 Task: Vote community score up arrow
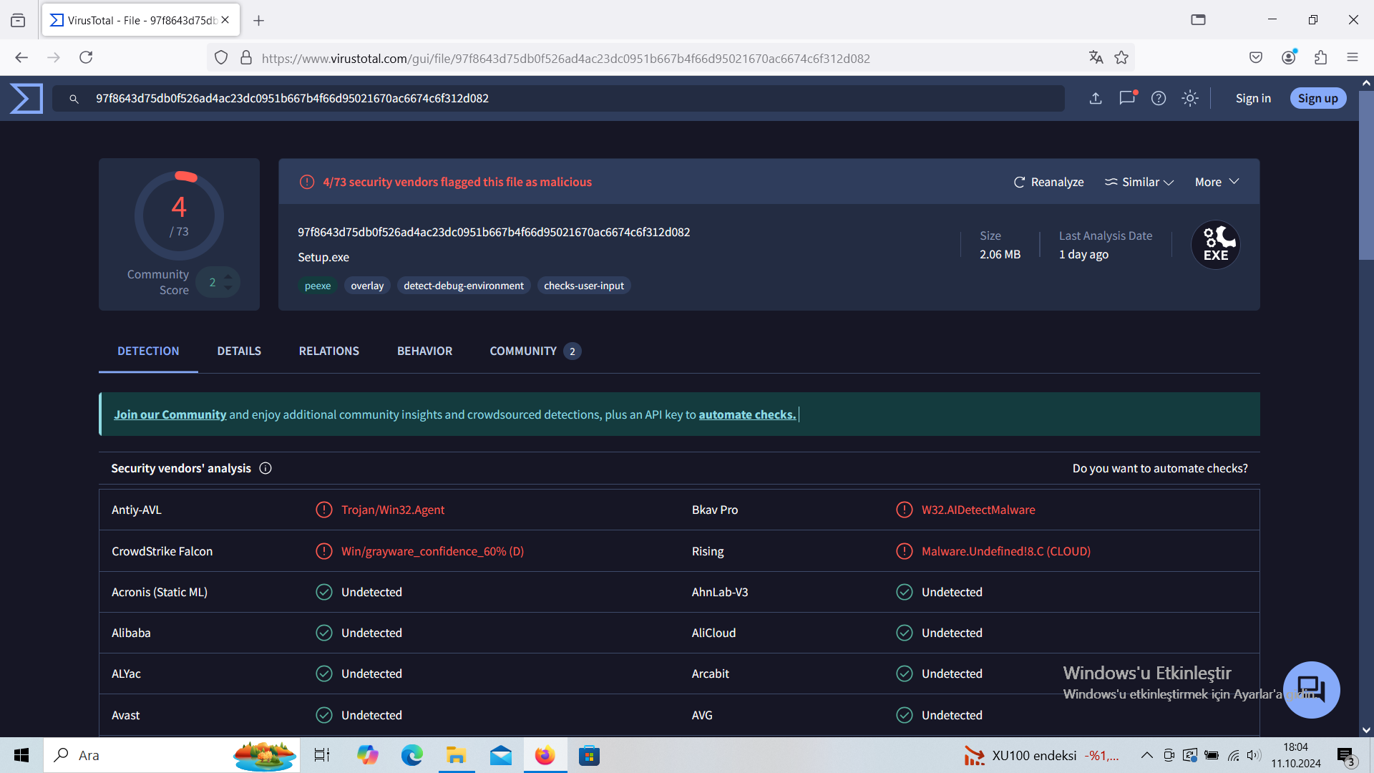[228, 276]
